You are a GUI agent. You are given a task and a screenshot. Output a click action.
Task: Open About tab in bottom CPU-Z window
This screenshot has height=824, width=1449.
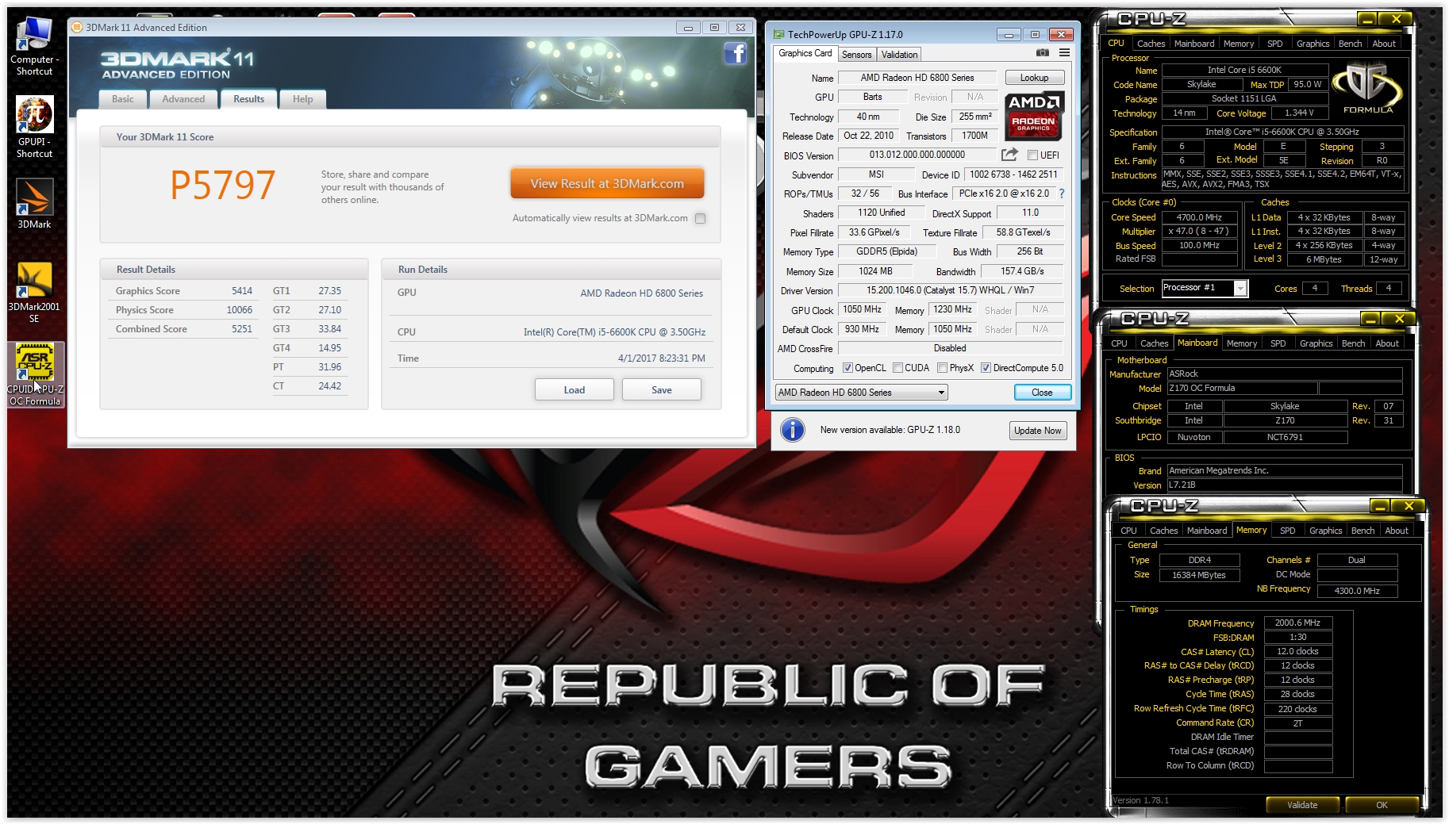pyautogui.click(x=1397, y=531)
